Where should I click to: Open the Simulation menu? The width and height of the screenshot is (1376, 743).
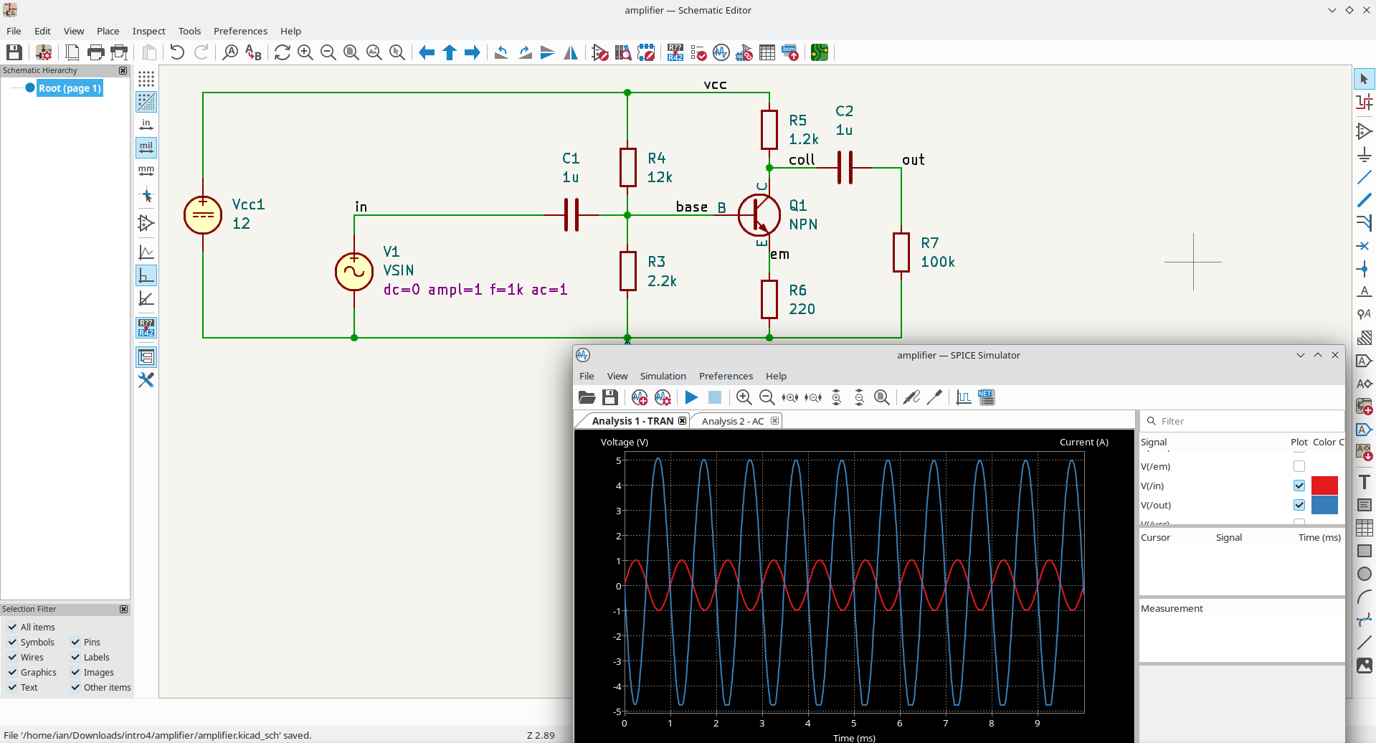tap(663, 376)
